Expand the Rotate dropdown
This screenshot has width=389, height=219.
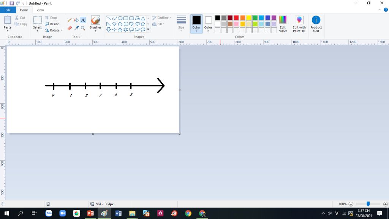point(54,30)
